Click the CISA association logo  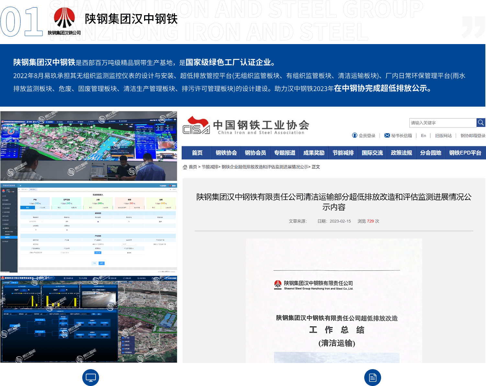point(196,126)
